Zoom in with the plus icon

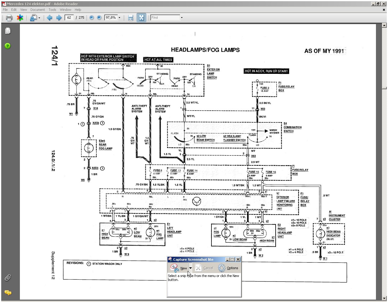coord(99,18)
